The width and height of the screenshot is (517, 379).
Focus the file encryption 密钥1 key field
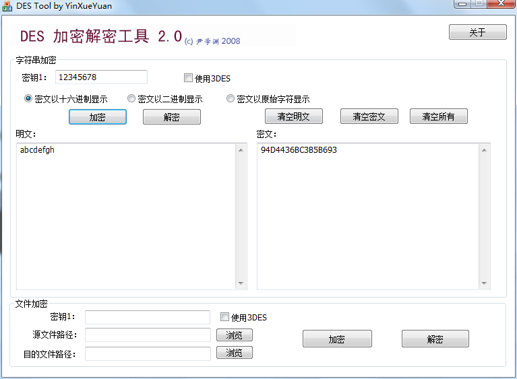tap(148, 317)
